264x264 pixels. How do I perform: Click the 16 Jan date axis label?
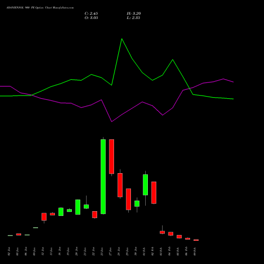(60, 251)
